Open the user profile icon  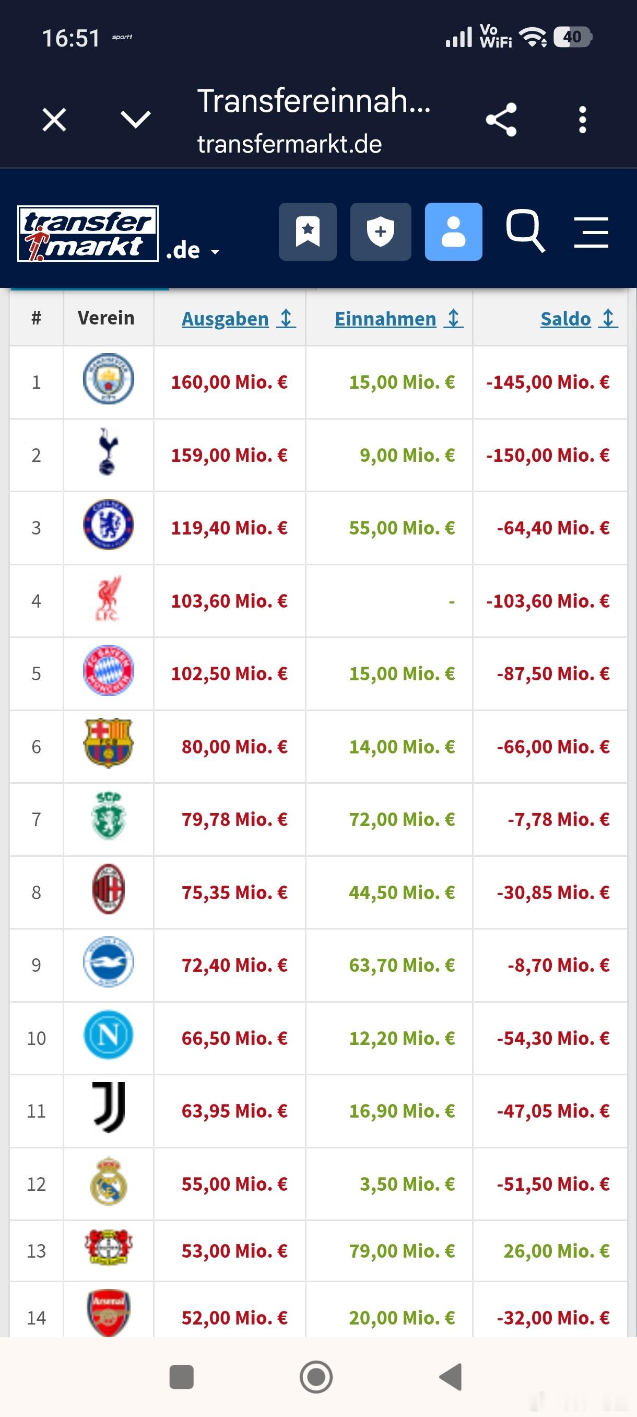pyautogui.click(x=453, y=231)
